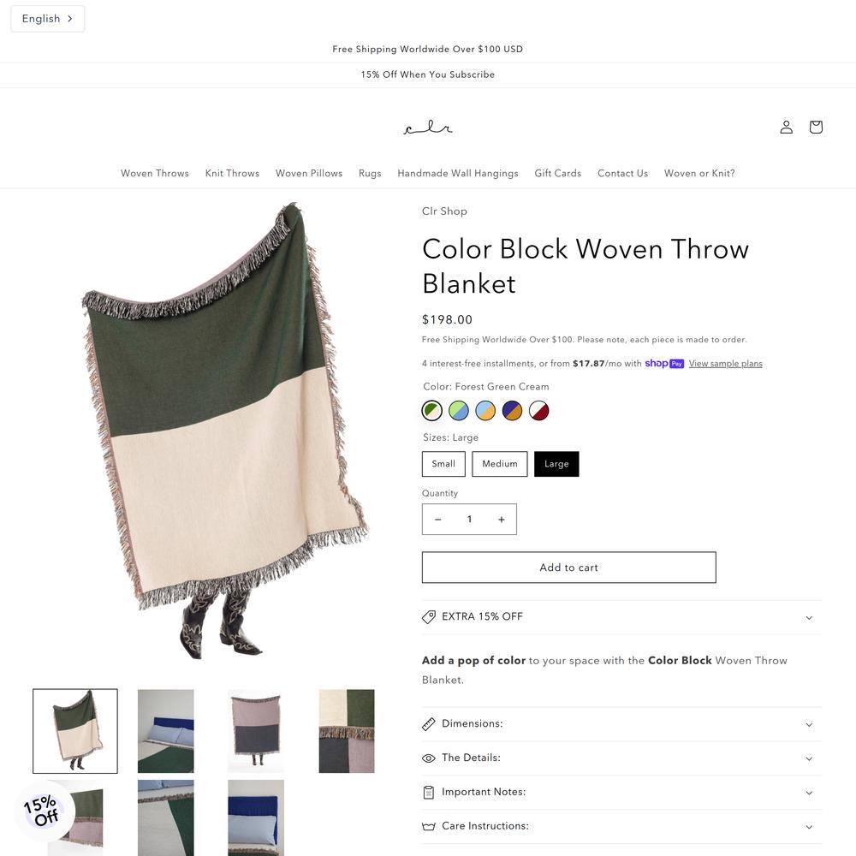Screen dimensions: 856x856
Task: Click the clr logo in the header
Action: point(428,128)
